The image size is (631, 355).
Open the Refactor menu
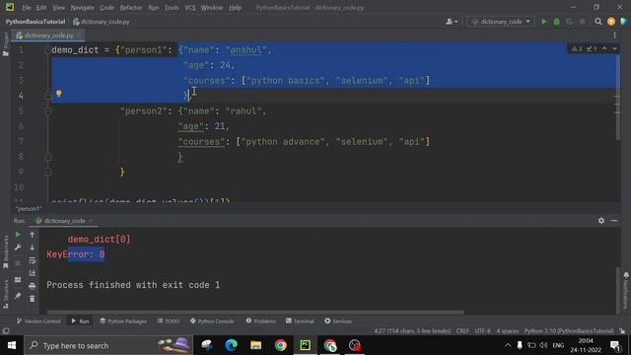point(131,8)
